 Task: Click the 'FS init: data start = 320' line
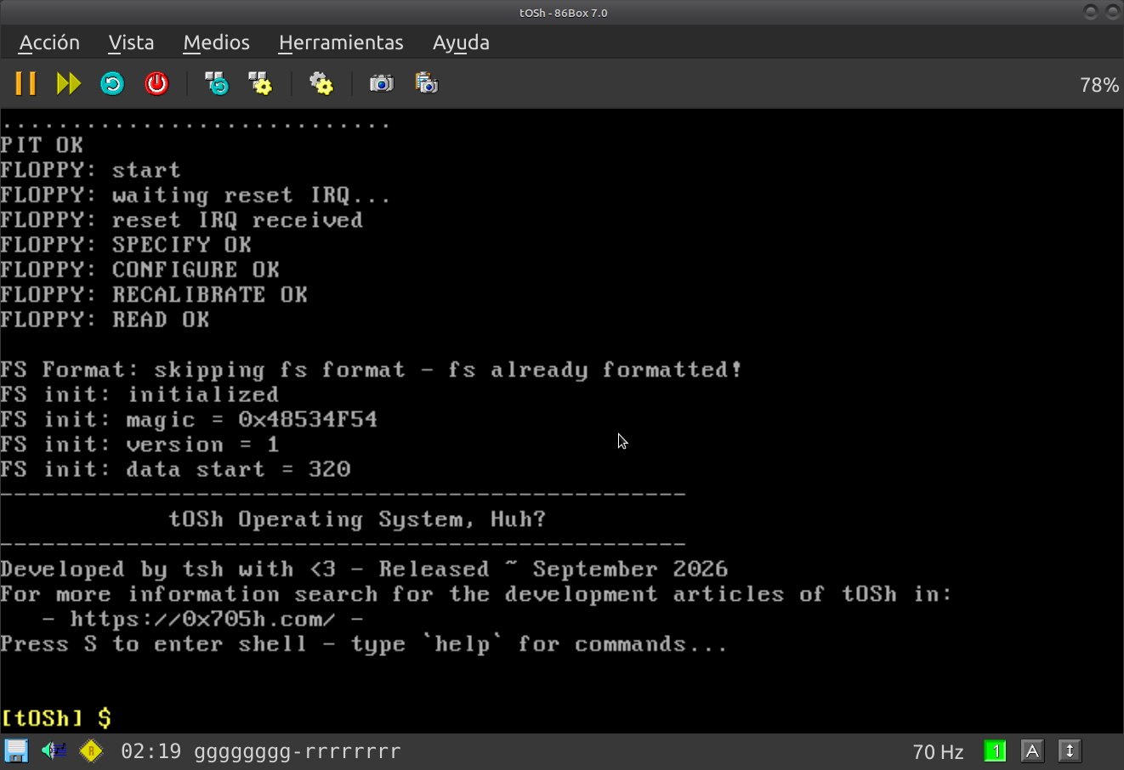point(175,469)
